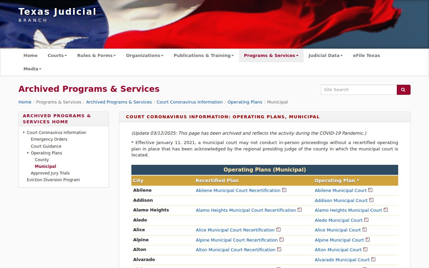
Task: Click the Site Search input field
Action: (x=359, y=90)
